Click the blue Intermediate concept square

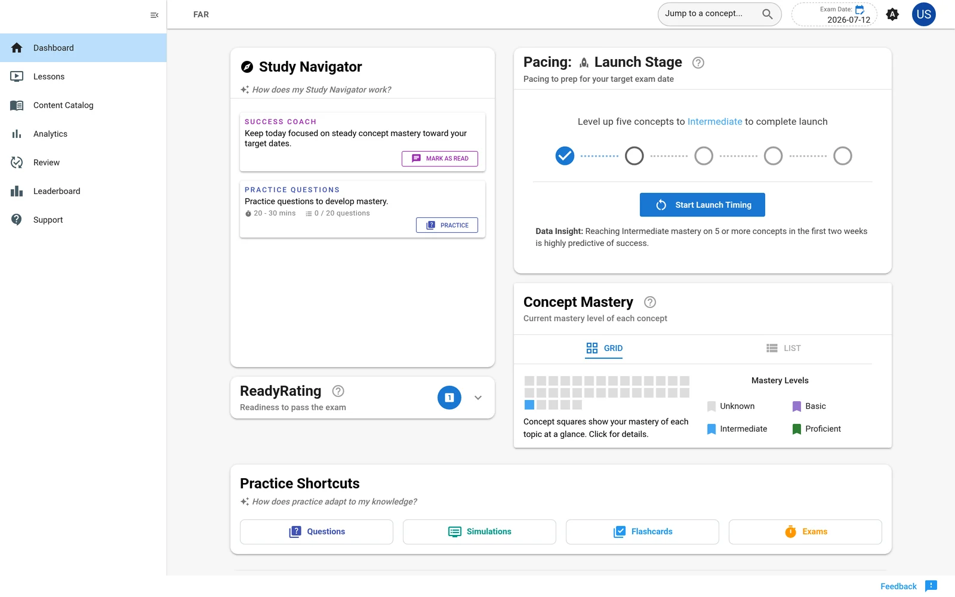coord(529,405)
